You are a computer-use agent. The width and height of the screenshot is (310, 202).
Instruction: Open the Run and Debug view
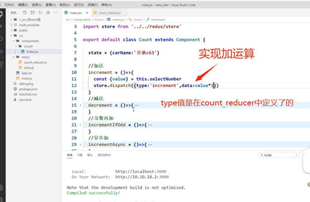click(1, 51)
